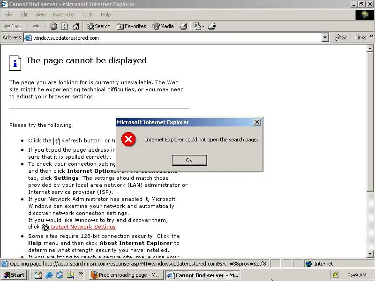
Task: Click the Links toolbar label
Action: pos(360,37)
